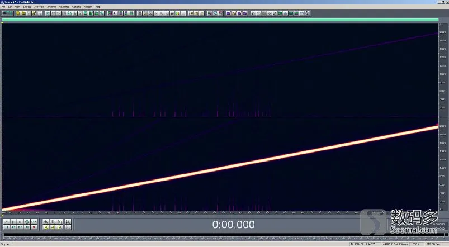Click the yellow Zoom to Selection icon

click(x=46, y=227)
